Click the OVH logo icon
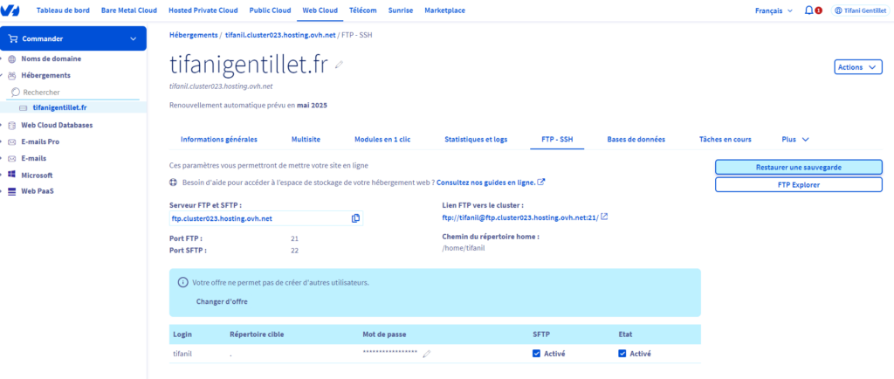Viewport: 894px width, 379px height. pyautogui.click(x=10, y=10)
